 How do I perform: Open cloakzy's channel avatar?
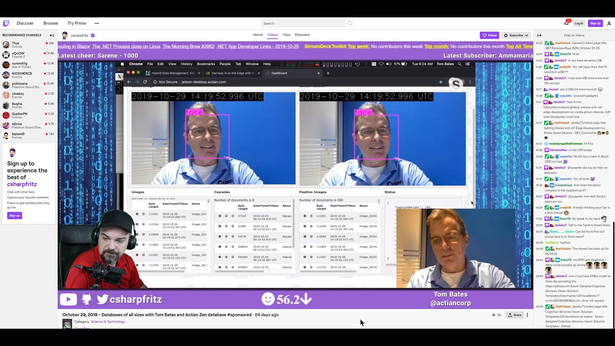click(x=6, y=95)
